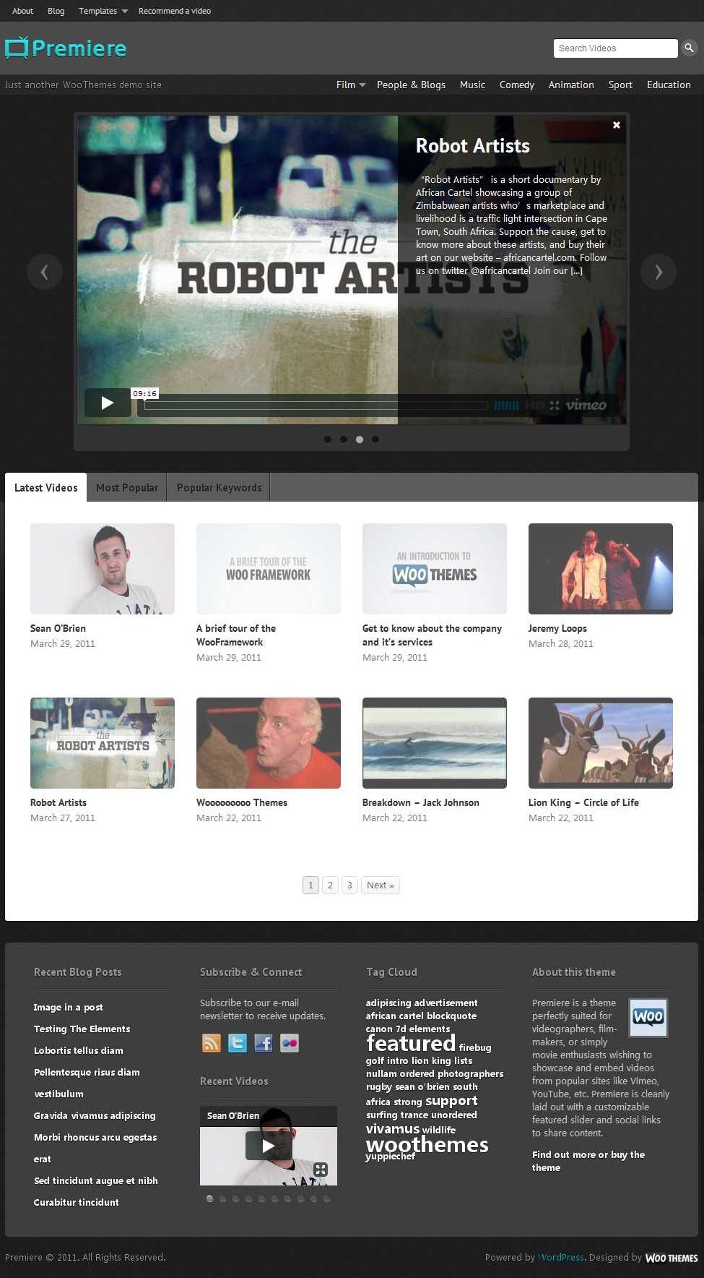Image resolution: width=704 pixels, height=1278 pixels.
Task: Go to the previous featured slide
Action: (x=45, y=272)
